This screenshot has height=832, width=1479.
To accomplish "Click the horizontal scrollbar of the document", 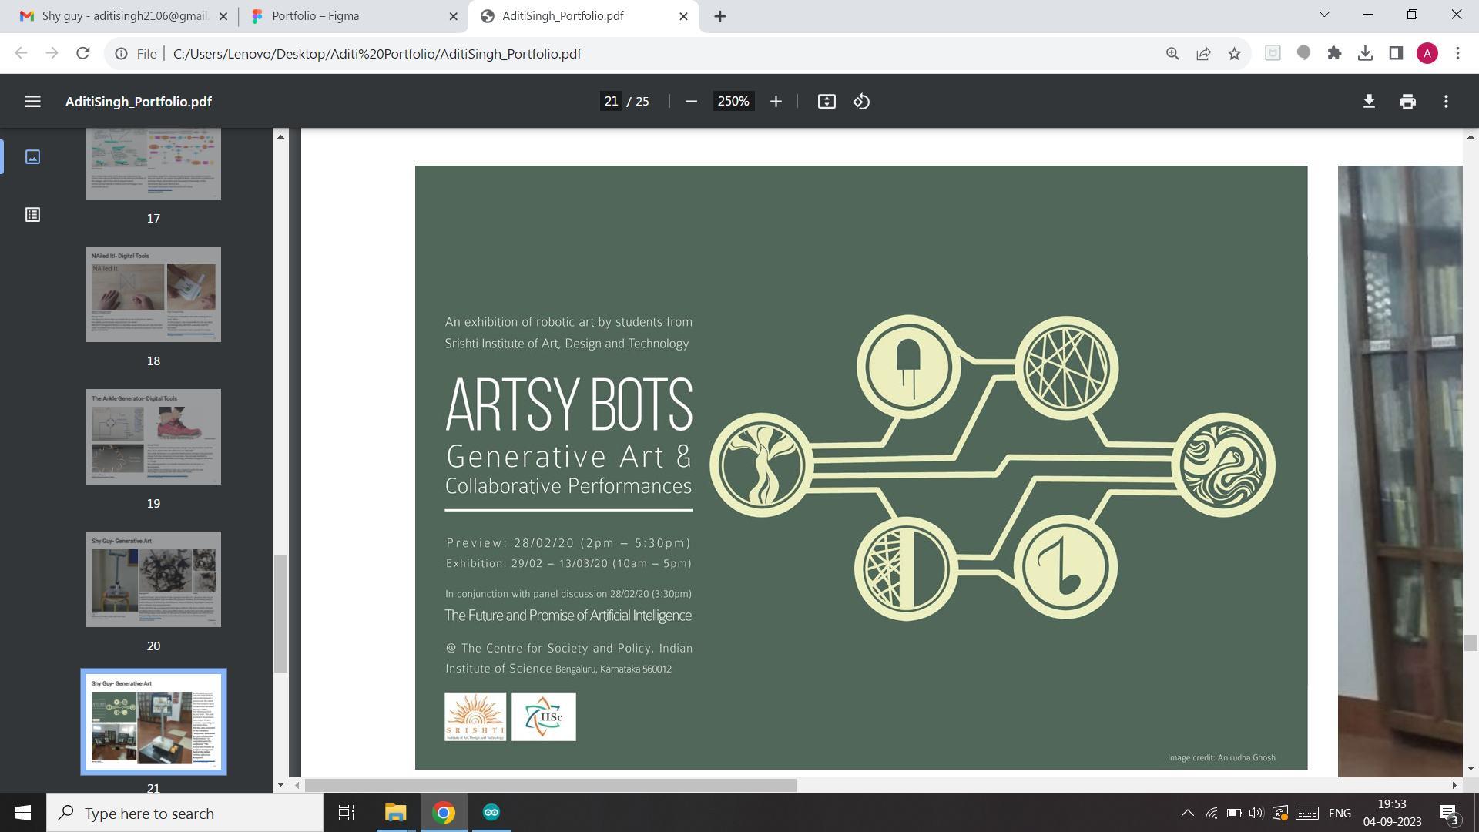I will tap(550, 785).
